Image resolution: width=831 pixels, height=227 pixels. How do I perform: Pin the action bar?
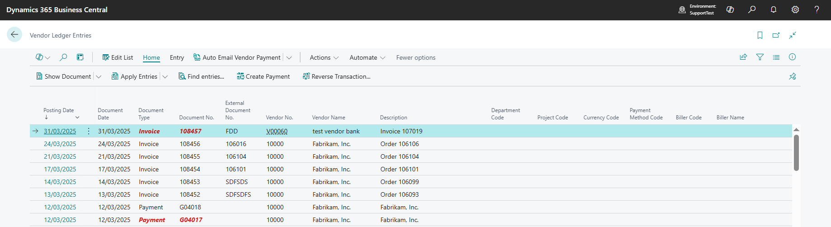point(793,76)
